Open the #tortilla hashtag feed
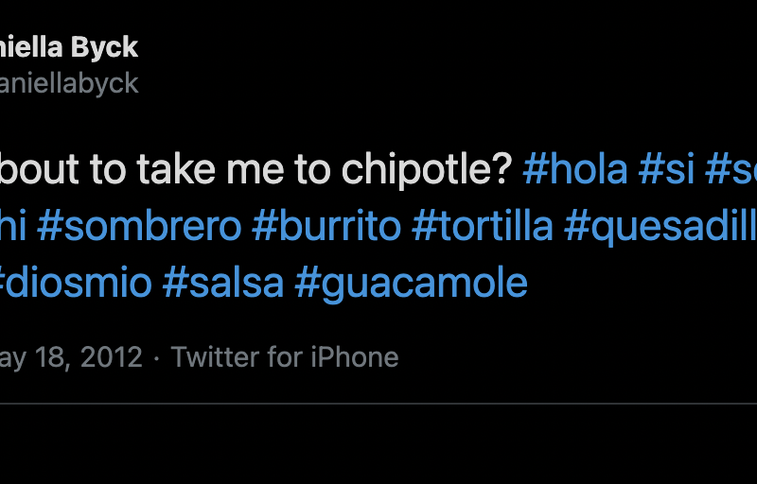757x484 pixels. (483, 227)
